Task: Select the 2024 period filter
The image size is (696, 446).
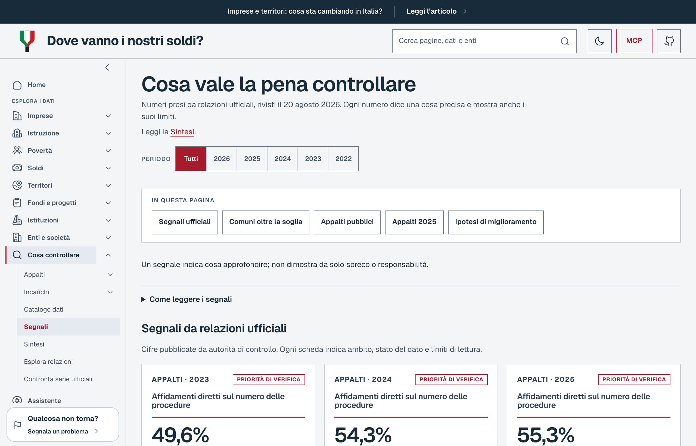Action: pos(282,159)
